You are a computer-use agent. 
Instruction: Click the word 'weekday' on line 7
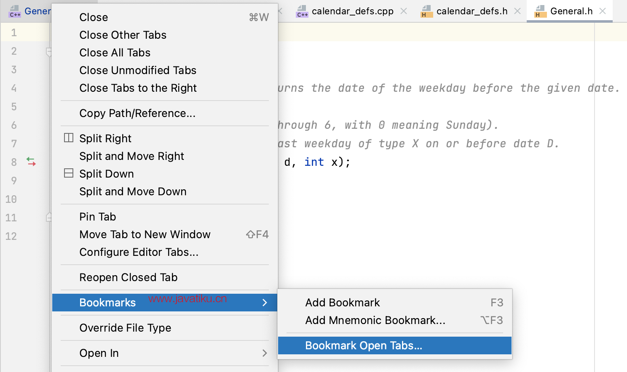[327, 143]
